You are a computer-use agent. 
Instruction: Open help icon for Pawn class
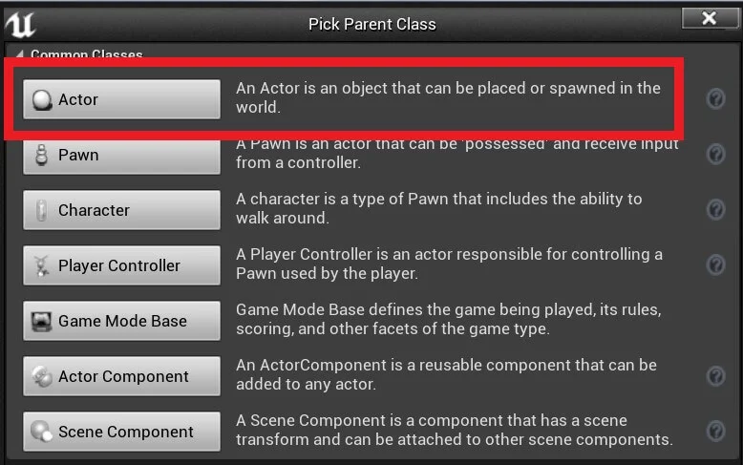715,155
